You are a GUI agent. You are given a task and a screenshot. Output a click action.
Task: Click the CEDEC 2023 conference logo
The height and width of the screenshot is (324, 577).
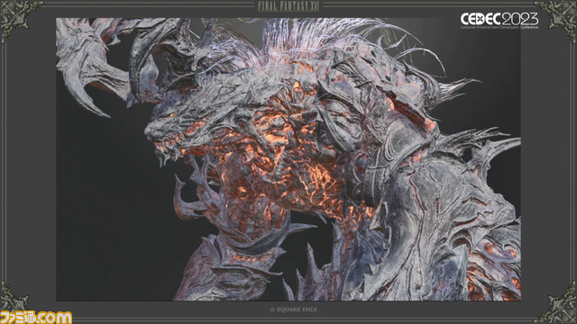tap(499, 20)
